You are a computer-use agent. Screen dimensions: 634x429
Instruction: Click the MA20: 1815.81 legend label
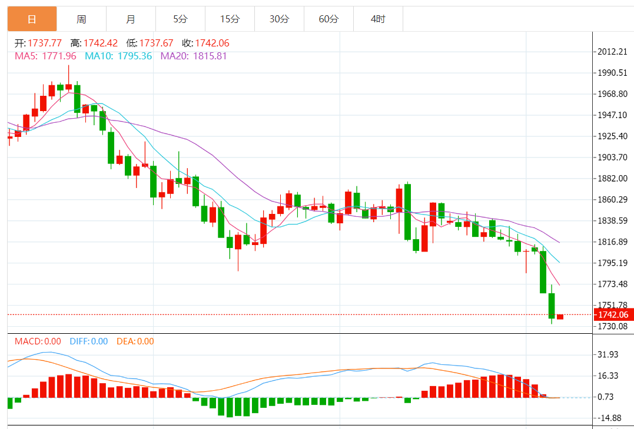coord(194,56)
